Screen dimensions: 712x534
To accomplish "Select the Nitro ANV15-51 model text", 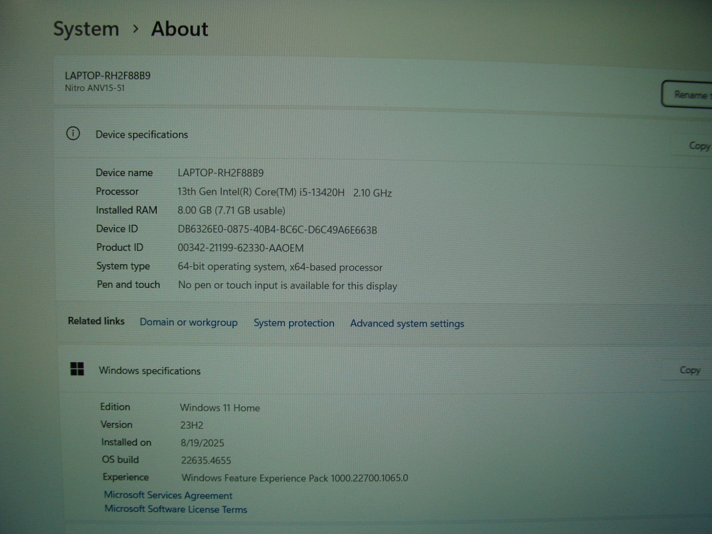I will (95, 88).
